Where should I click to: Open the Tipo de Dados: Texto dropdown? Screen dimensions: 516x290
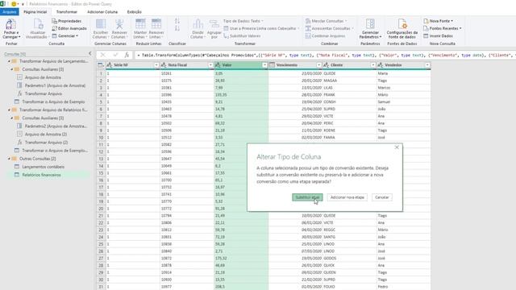[x=243, y=21]
